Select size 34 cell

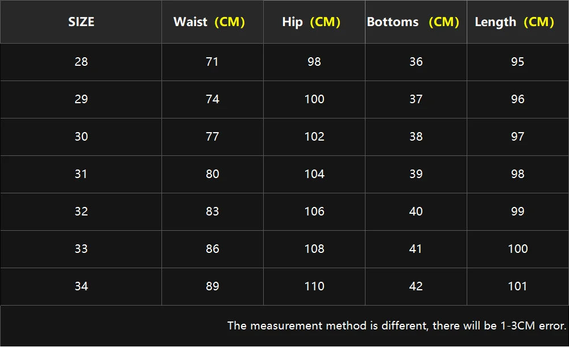coord(81,286)
